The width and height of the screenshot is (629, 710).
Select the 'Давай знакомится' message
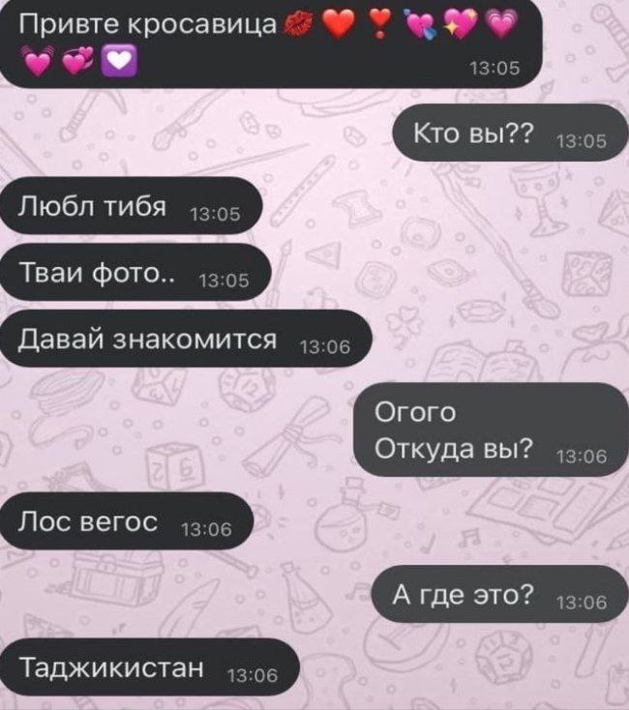(x=186, y=339)
